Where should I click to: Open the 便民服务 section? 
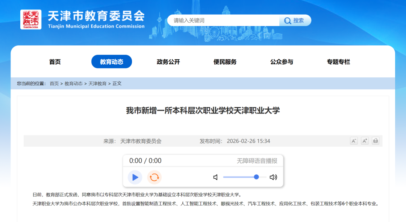pos(225,62)
